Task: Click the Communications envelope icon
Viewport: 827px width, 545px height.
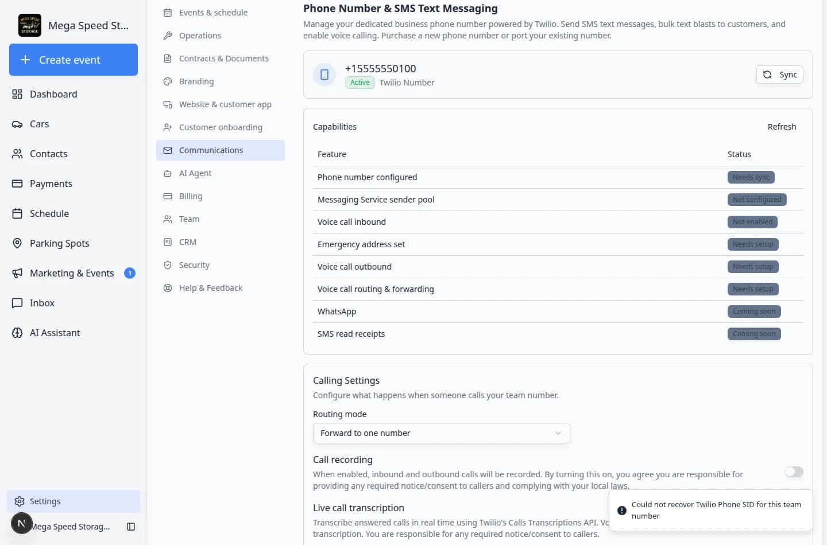Action: pyautogui.click(x=168, y=150)
